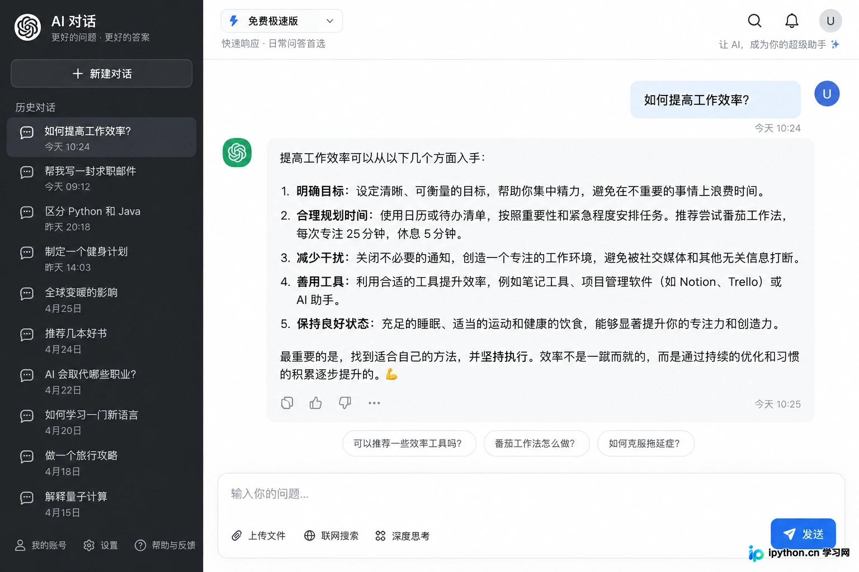Open history chat AI 会取代哪些职业?
Image resolution: width=859 pixels, height=572 pixels.
[x=102, y=382]
